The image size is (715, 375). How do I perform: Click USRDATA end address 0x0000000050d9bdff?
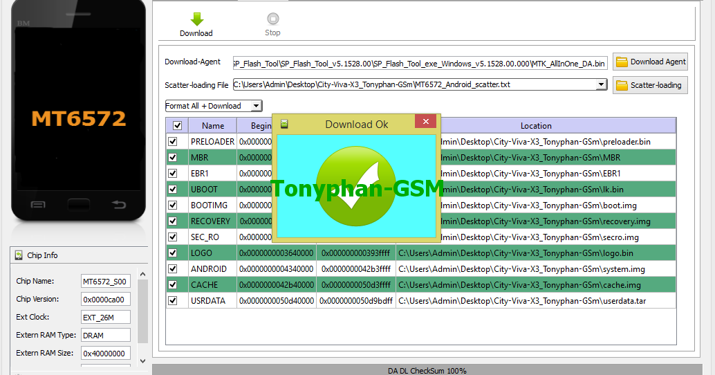click(x=356, y=301)
